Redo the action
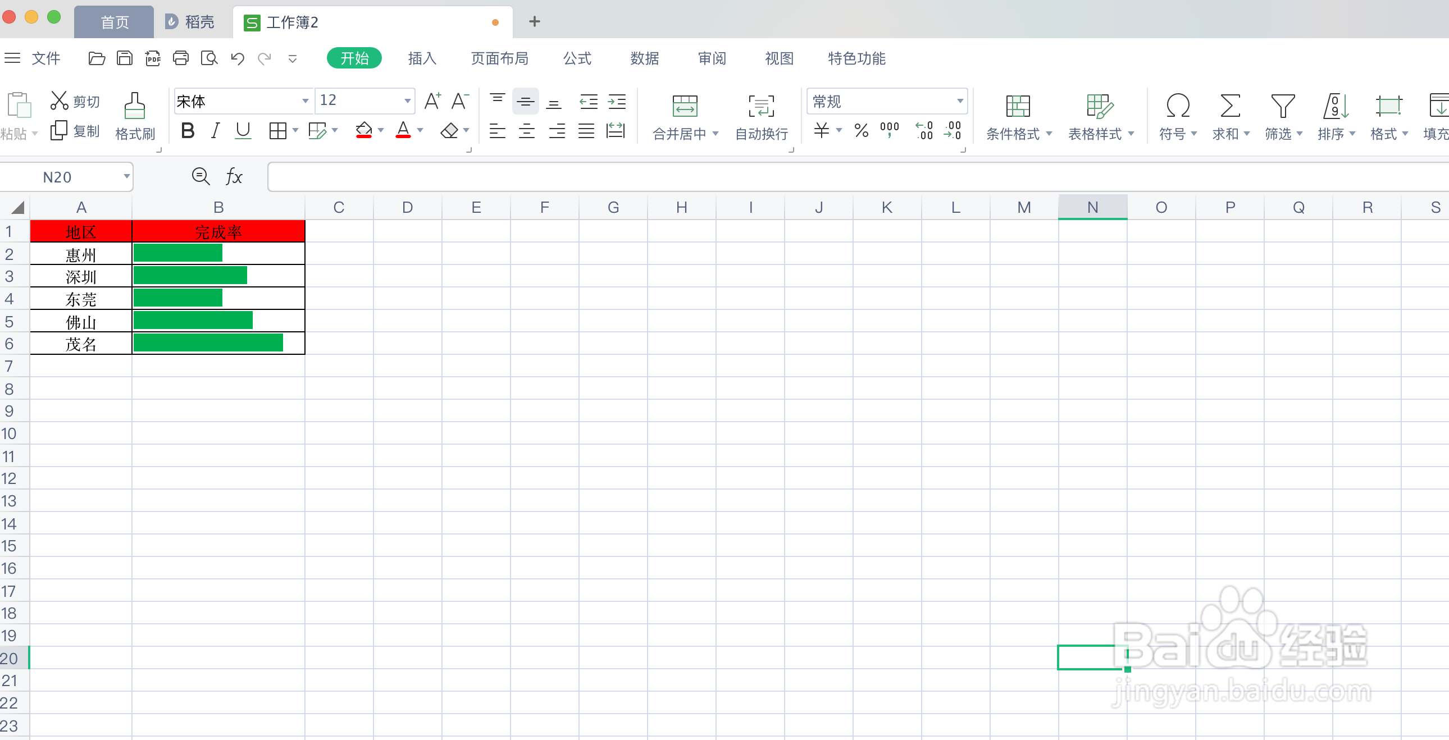 265,58
